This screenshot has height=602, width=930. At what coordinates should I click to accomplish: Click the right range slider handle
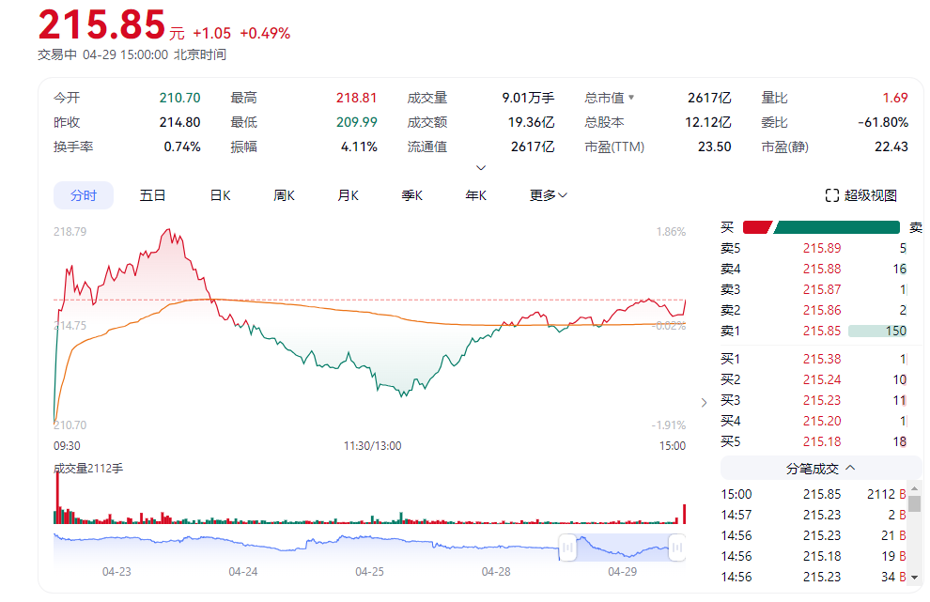676,547
